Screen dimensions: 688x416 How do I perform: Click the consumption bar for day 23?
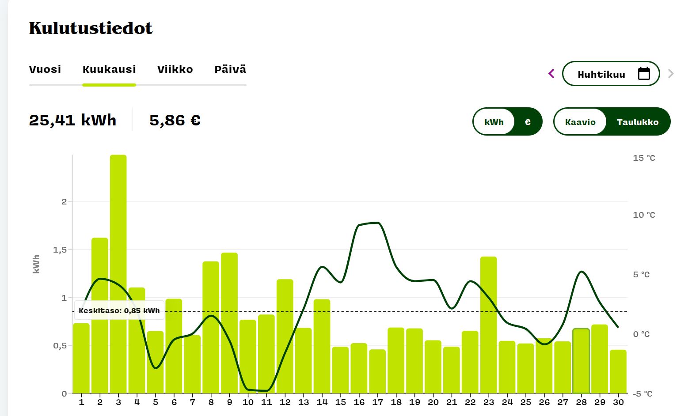pyautogui.click(x=488, y=325)
